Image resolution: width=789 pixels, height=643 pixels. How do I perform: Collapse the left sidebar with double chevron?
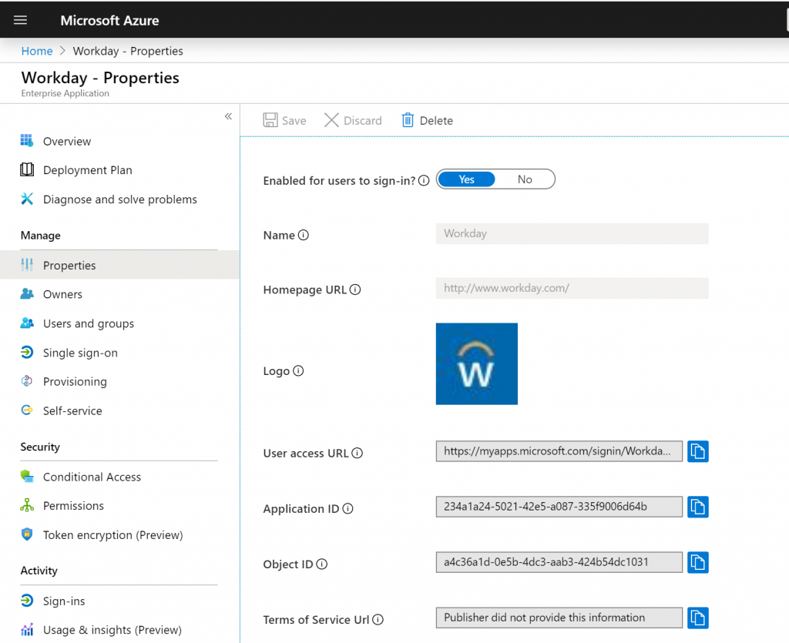pyautogui.click(x=228, y=116)
